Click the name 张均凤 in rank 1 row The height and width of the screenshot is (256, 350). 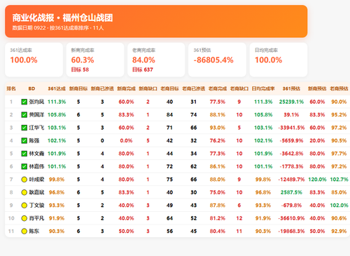pyautogui.click(x=36, y=102)
